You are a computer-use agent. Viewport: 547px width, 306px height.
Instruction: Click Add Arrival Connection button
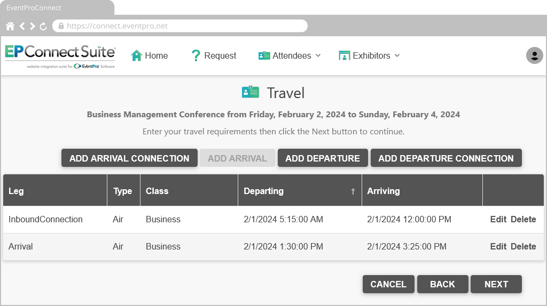click(x=129, y=158)
